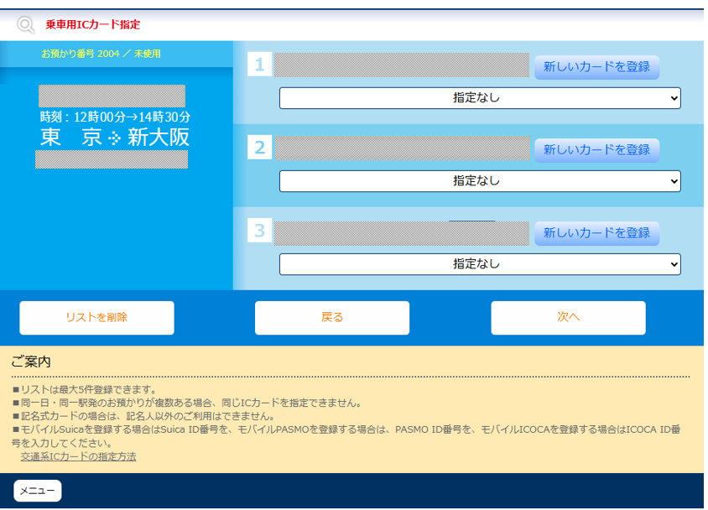Click the number 1 passenger badge
The image size is (708, 510).
click(x=259, y=65)
